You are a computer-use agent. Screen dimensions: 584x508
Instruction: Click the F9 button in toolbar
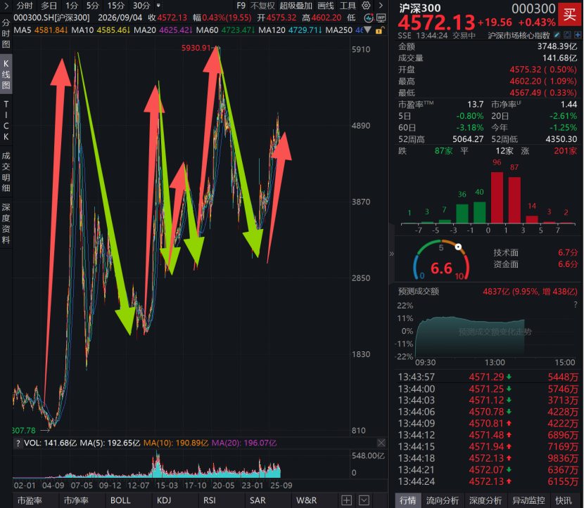(x=241, y=6)
